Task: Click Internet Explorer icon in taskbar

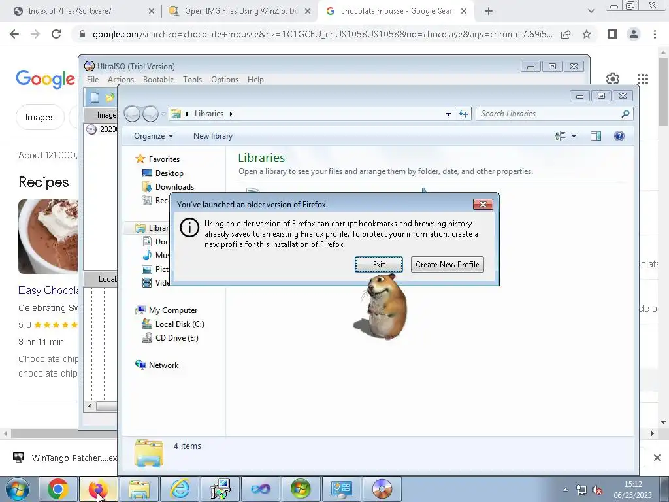Action: click(179, 489)
